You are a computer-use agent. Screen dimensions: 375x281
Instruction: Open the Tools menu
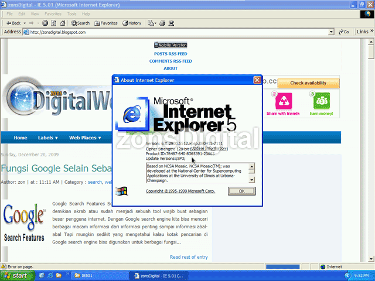(x=71, y=14)
